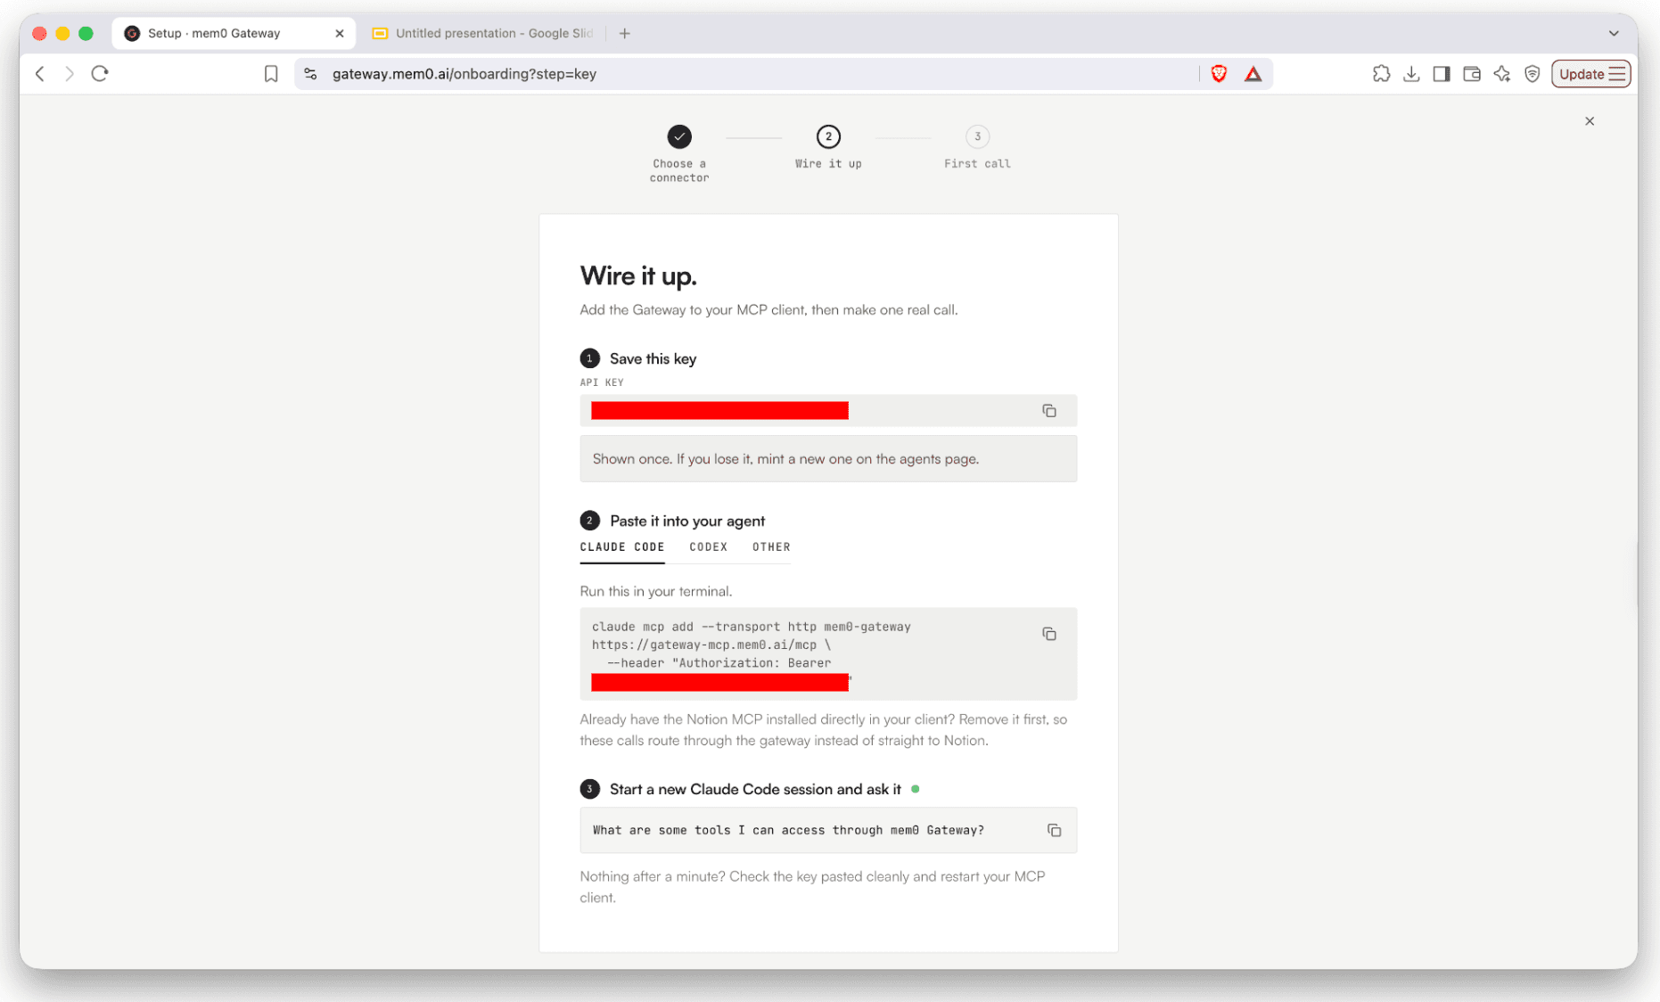Copy the mem0 Gateway tools prompt
The image size is (1660, 1002).
(x=1054, y=830)
